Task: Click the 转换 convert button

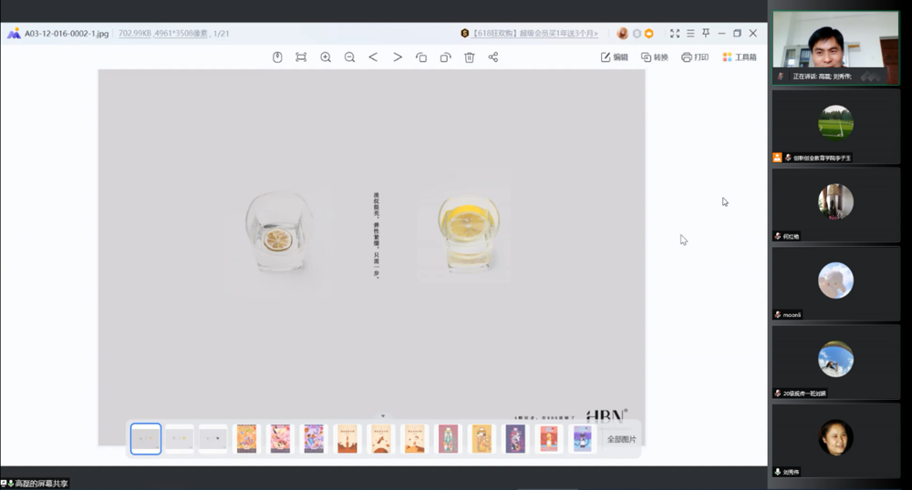Action: [654, 57]
